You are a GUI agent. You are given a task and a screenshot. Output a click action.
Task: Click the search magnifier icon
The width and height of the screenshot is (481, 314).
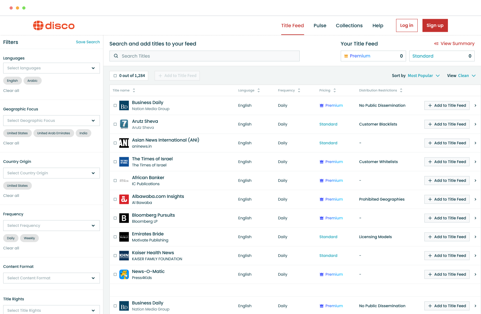[116, 56]
